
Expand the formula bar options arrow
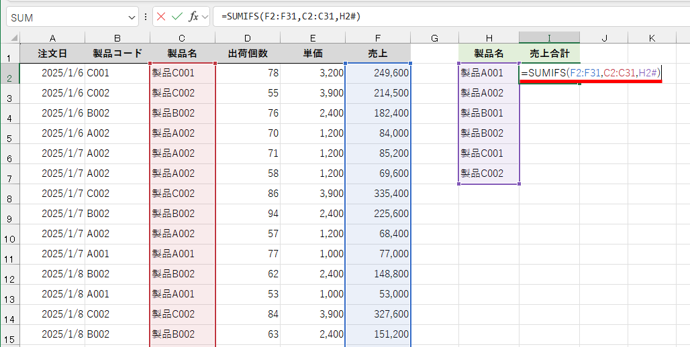(x=205, y=17)
